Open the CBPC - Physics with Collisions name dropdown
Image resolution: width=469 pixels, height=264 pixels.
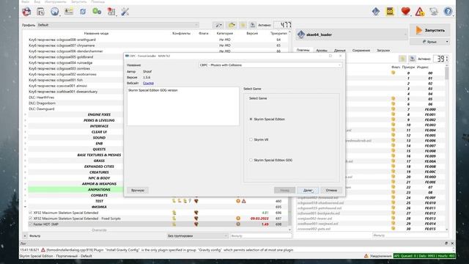point(270,65)
